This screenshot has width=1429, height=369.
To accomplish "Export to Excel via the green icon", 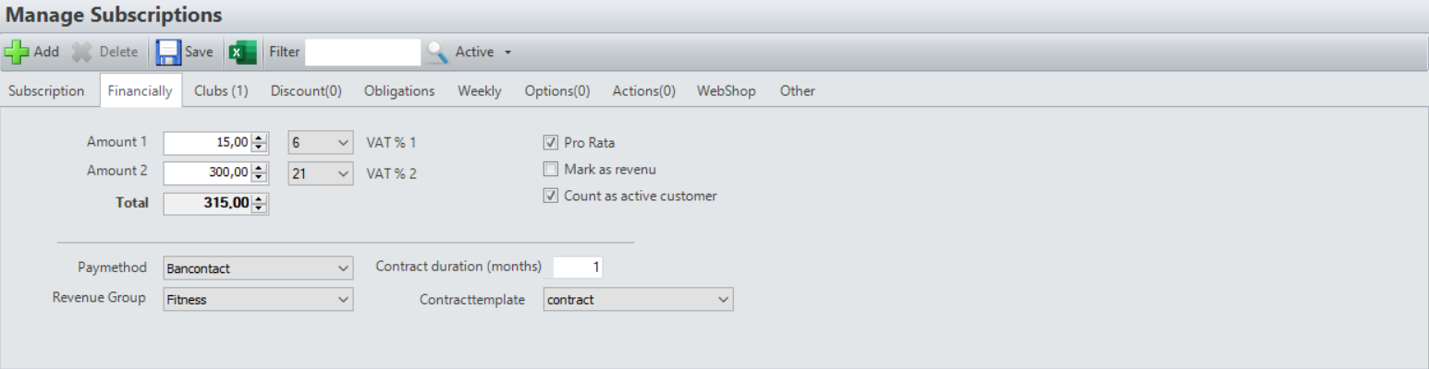I will pyautogui.click(x=242, y=53).
